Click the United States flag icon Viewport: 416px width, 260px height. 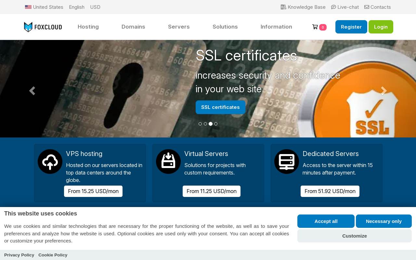(28, 7)
